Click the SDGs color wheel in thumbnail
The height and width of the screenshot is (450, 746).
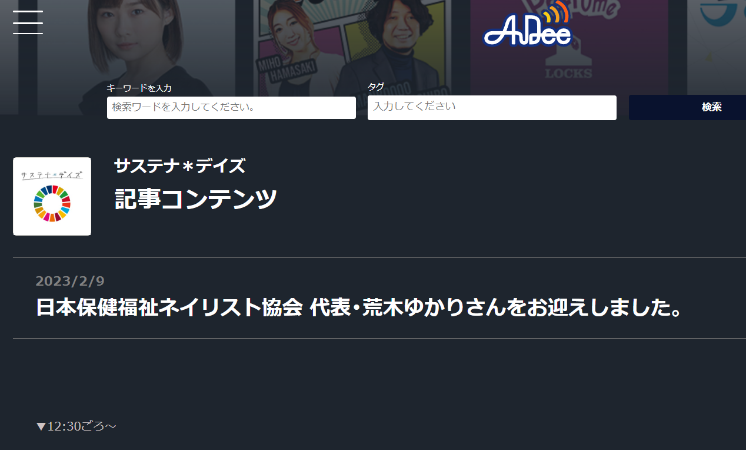click(x=52, y=203)
